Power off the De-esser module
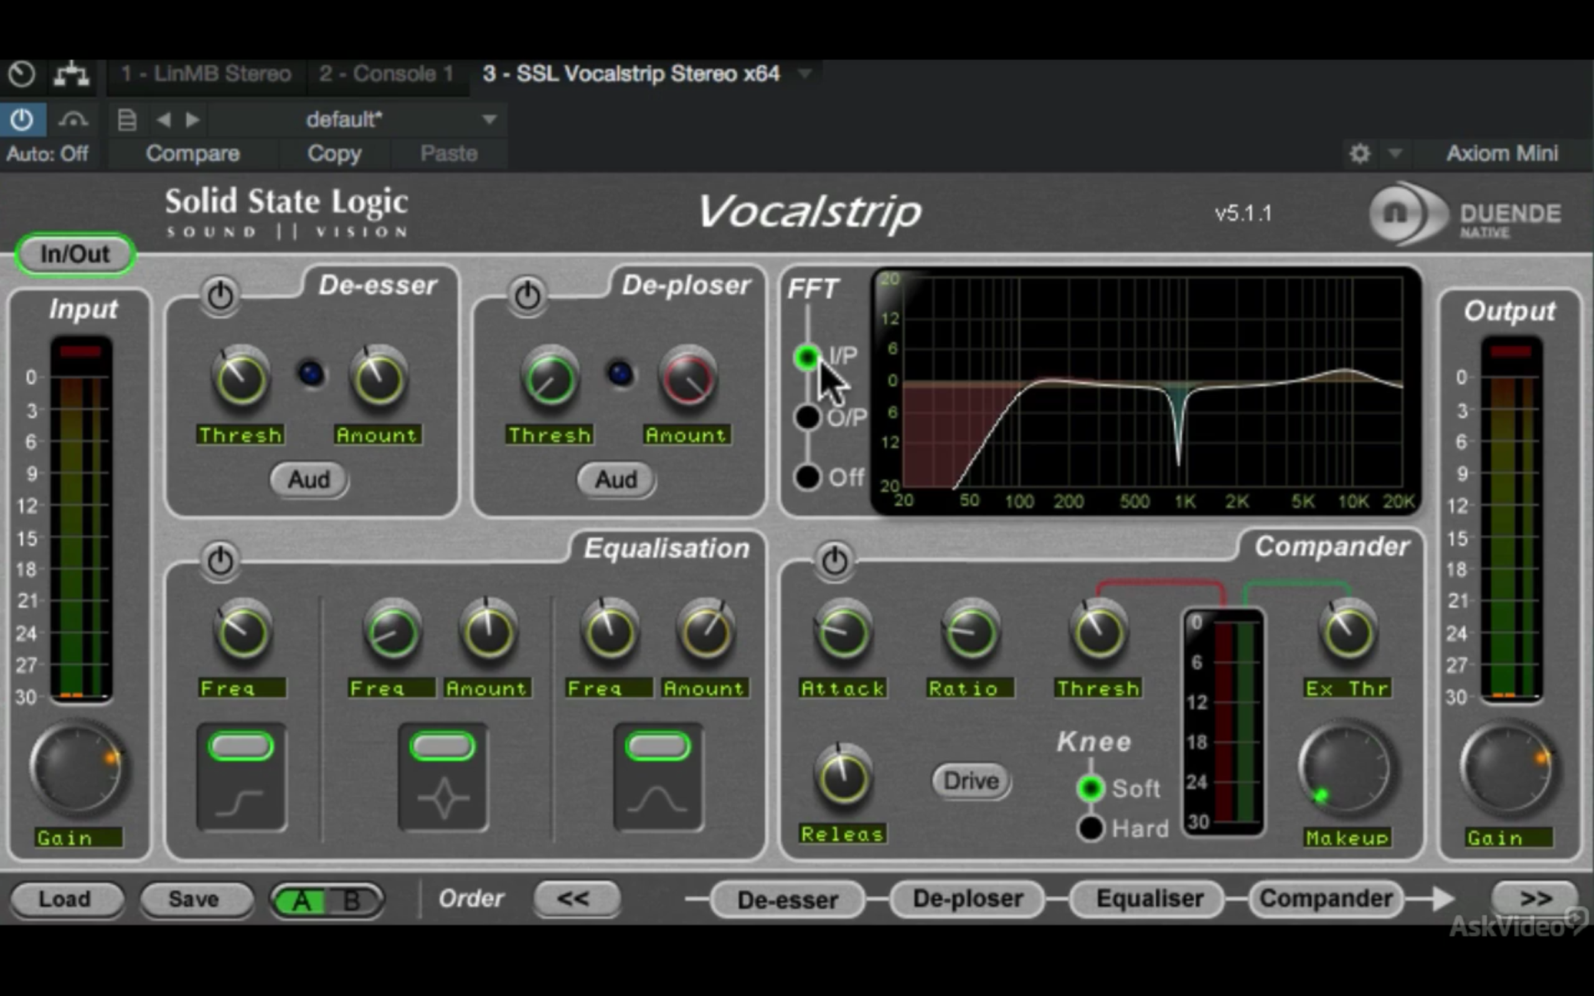 (220, 295)
